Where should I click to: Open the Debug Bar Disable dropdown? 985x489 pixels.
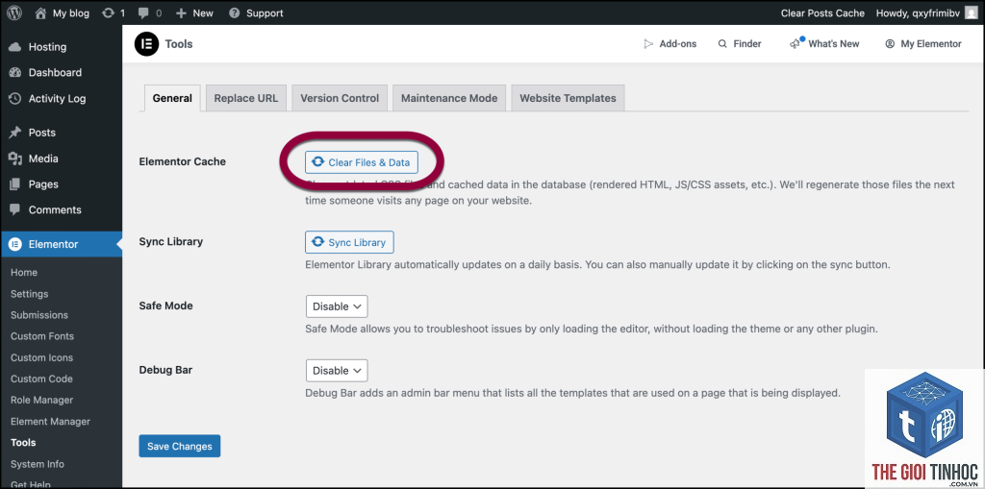pyautogui.click(x=337, y=371)
